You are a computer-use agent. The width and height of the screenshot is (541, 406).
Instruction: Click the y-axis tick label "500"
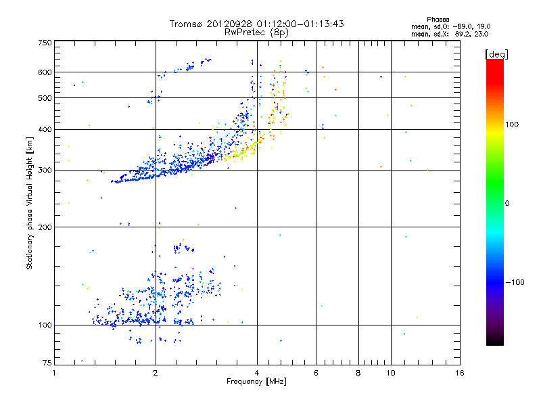pyautogui.click(x=45, y=98)
